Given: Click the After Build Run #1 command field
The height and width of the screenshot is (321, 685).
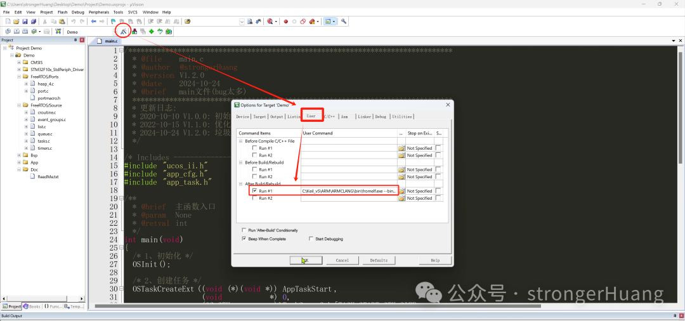Looking at the screenshot, I should click(349, 192).
